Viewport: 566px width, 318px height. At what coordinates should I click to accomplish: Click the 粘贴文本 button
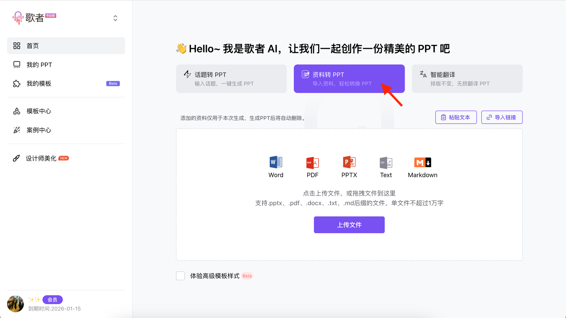(455, 117)
